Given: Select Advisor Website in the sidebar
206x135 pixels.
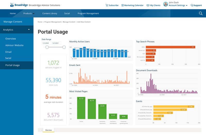Looking at the screenshot, I should [x=14, y=45].
